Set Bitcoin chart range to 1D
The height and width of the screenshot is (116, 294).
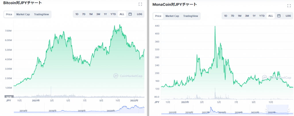(x=77, y=14)
